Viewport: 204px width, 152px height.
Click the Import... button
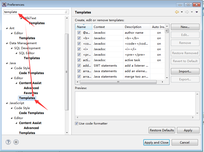tap(185, 71)
